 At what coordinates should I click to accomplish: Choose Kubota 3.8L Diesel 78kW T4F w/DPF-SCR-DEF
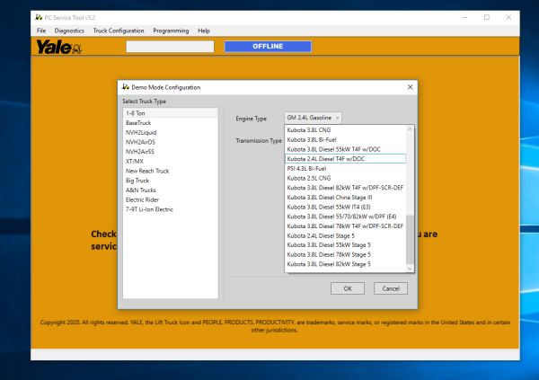tap(346, 226)
